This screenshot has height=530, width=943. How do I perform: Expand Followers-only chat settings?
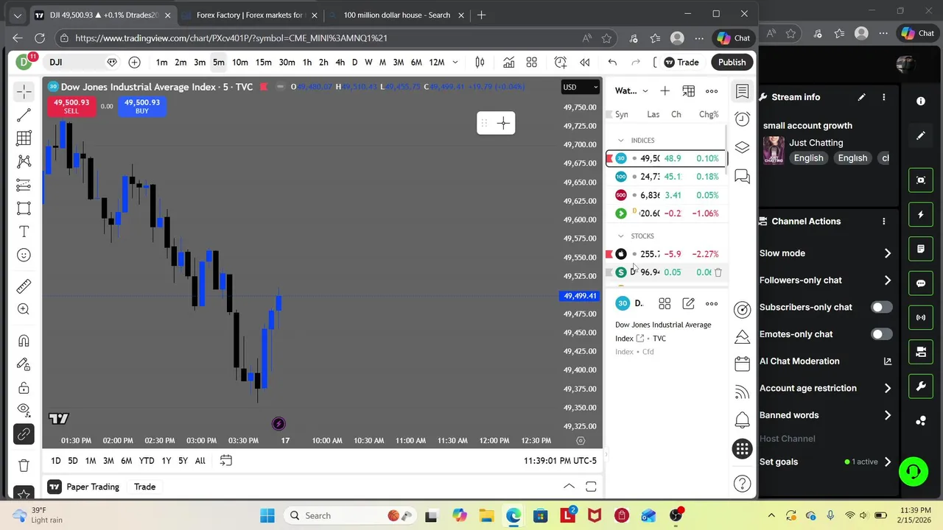click(x=887, y=280)
